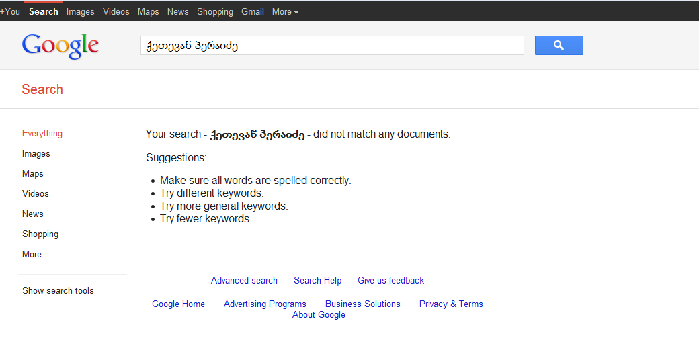699x348 pixels.
Task: Open Gmail from the top bar
Action: (x=253, y=11)
